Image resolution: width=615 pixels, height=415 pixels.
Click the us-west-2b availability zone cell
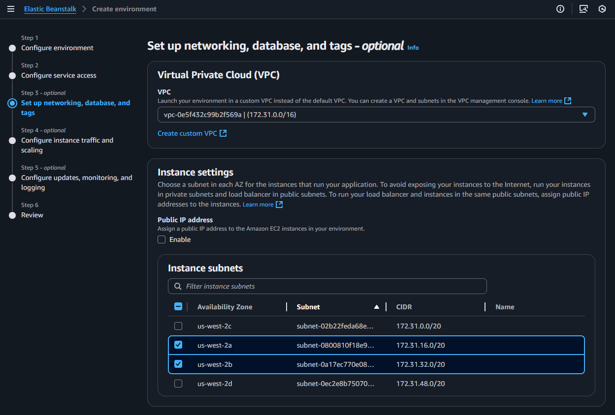tap(215, 364)
